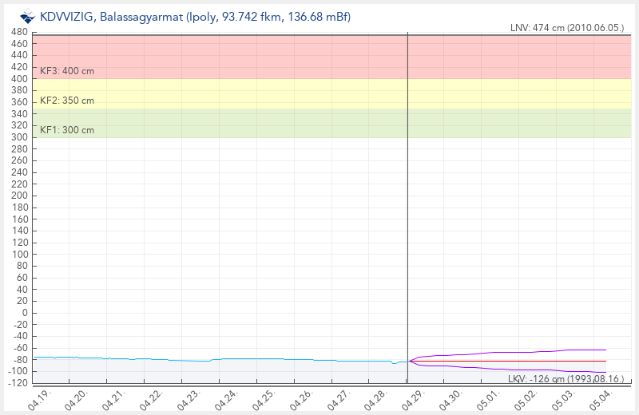Image resolution: width=639 pixels, height=415 pixels.
Task: Click the upper purple forecast line
Action: coord(519,352)
